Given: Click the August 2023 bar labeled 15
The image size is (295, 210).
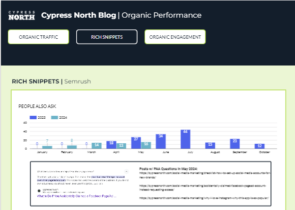Looking at the screenshot, I should [210, 145].
